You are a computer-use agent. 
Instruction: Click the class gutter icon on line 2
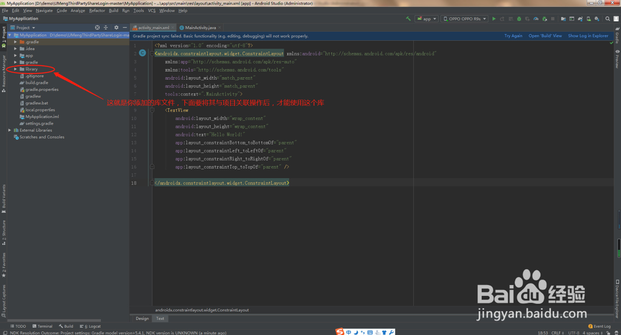142,53
